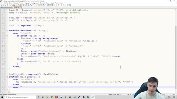Click the 'break;' keyword on line 31

[17, 67]
